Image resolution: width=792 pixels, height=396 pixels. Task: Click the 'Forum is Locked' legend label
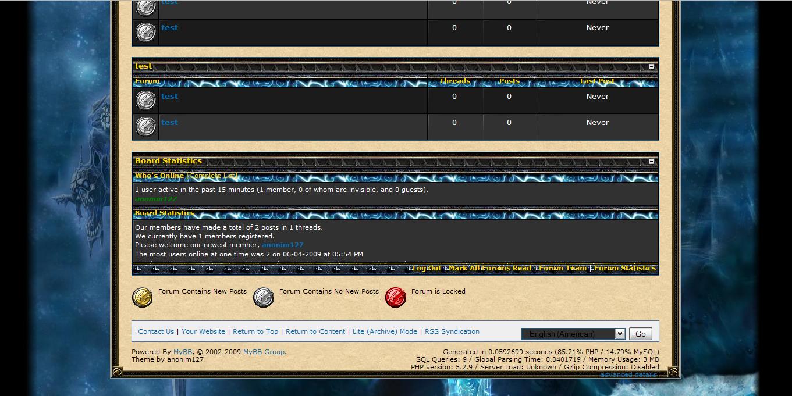coord(438,291)
